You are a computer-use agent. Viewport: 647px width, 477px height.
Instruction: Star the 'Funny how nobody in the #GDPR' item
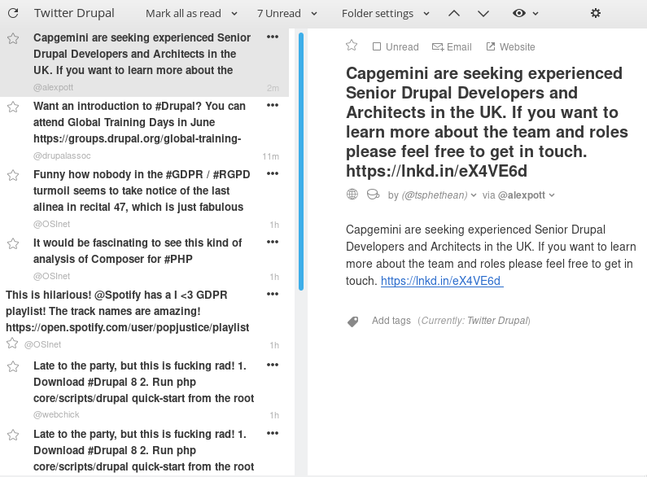(x=13, y=175)
